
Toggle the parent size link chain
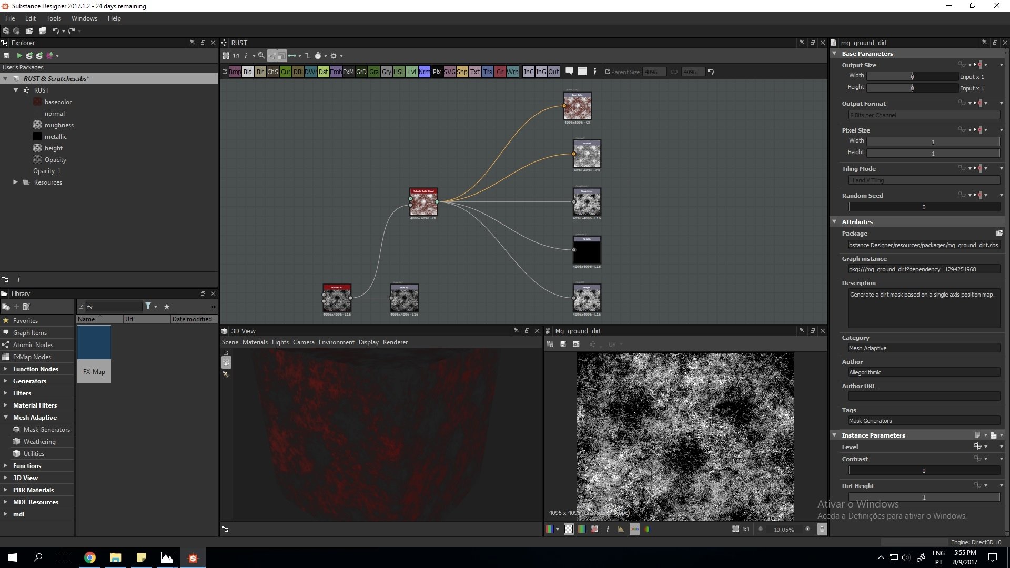[x=674, y=72]
